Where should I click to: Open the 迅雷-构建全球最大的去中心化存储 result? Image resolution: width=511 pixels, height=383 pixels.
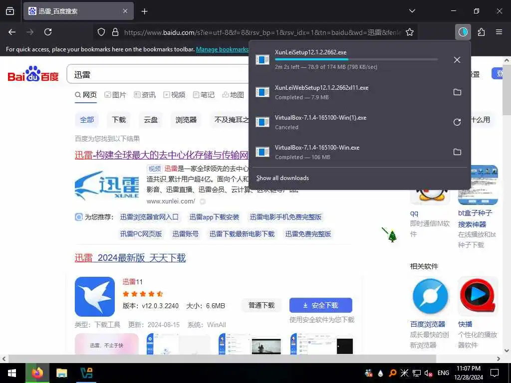tap(162, 155)
